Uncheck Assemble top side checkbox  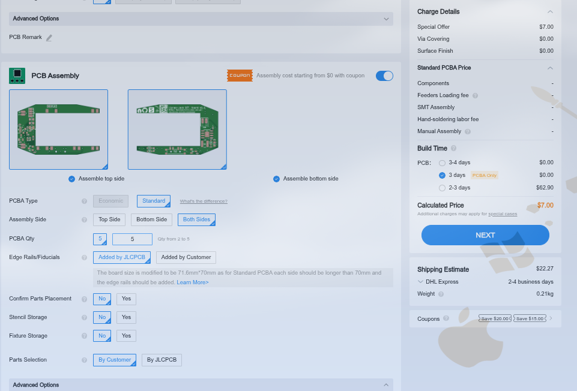coord(72,179)
